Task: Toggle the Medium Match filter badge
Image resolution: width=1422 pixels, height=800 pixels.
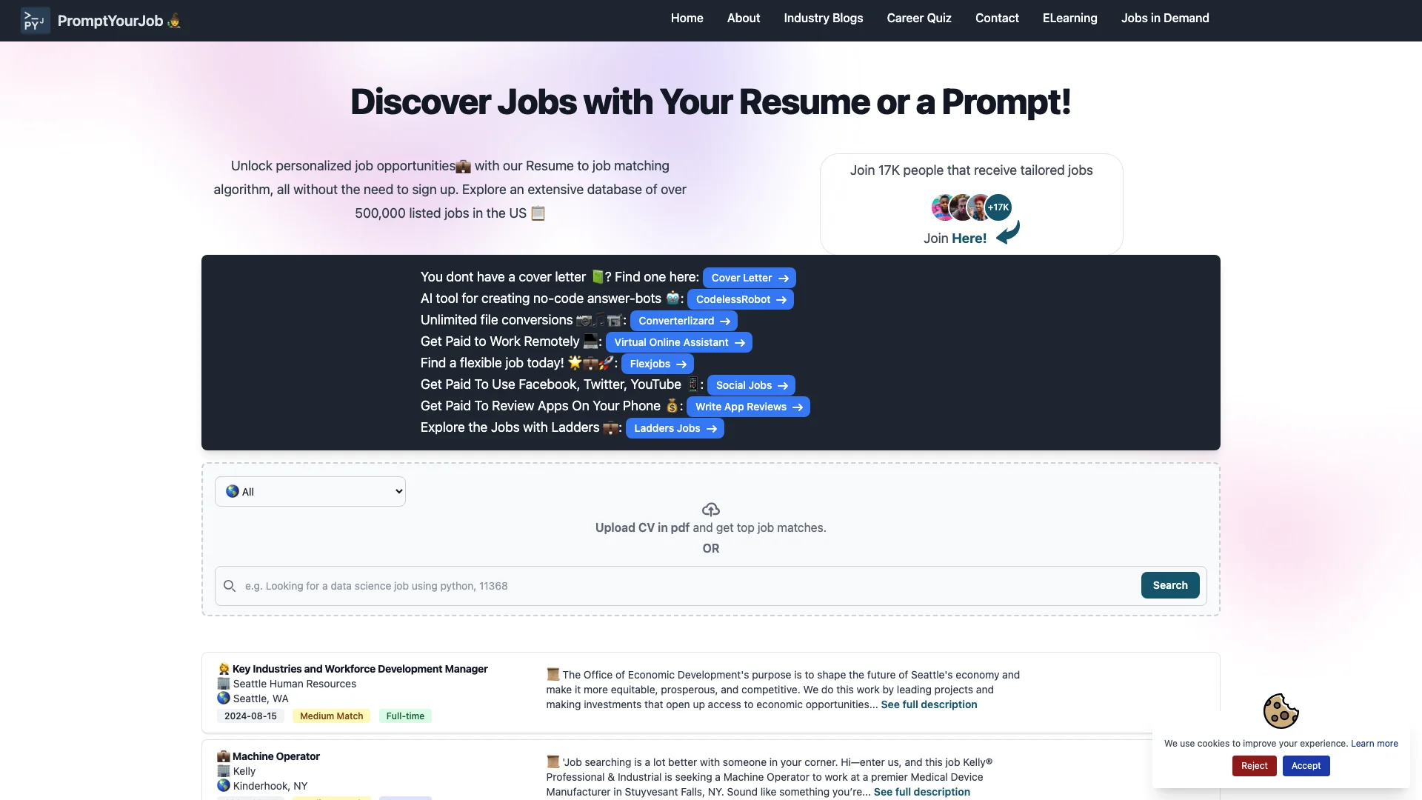Action: point(330,715)
